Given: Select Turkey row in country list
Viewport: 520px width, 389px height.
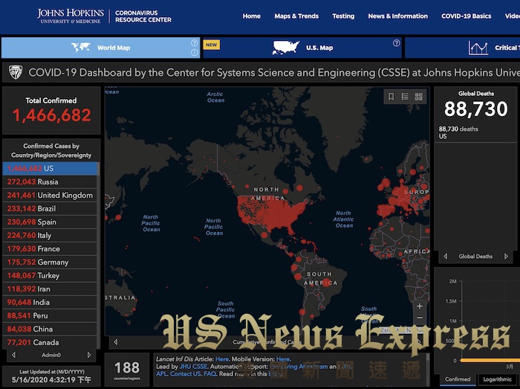Looking at the screenshot, I should (x=50, y=275).
